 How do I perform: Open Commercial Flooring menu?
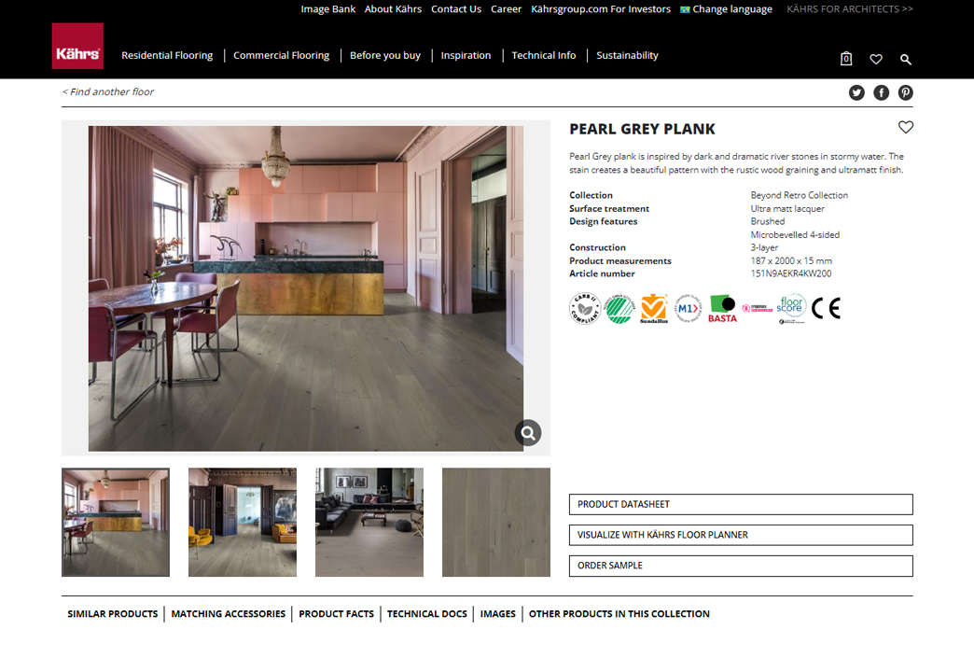[x=282, y=55]
